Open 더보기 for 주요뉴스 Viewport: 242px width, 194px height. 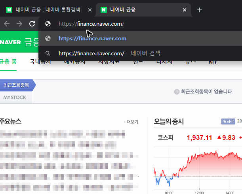coord(131,122)
